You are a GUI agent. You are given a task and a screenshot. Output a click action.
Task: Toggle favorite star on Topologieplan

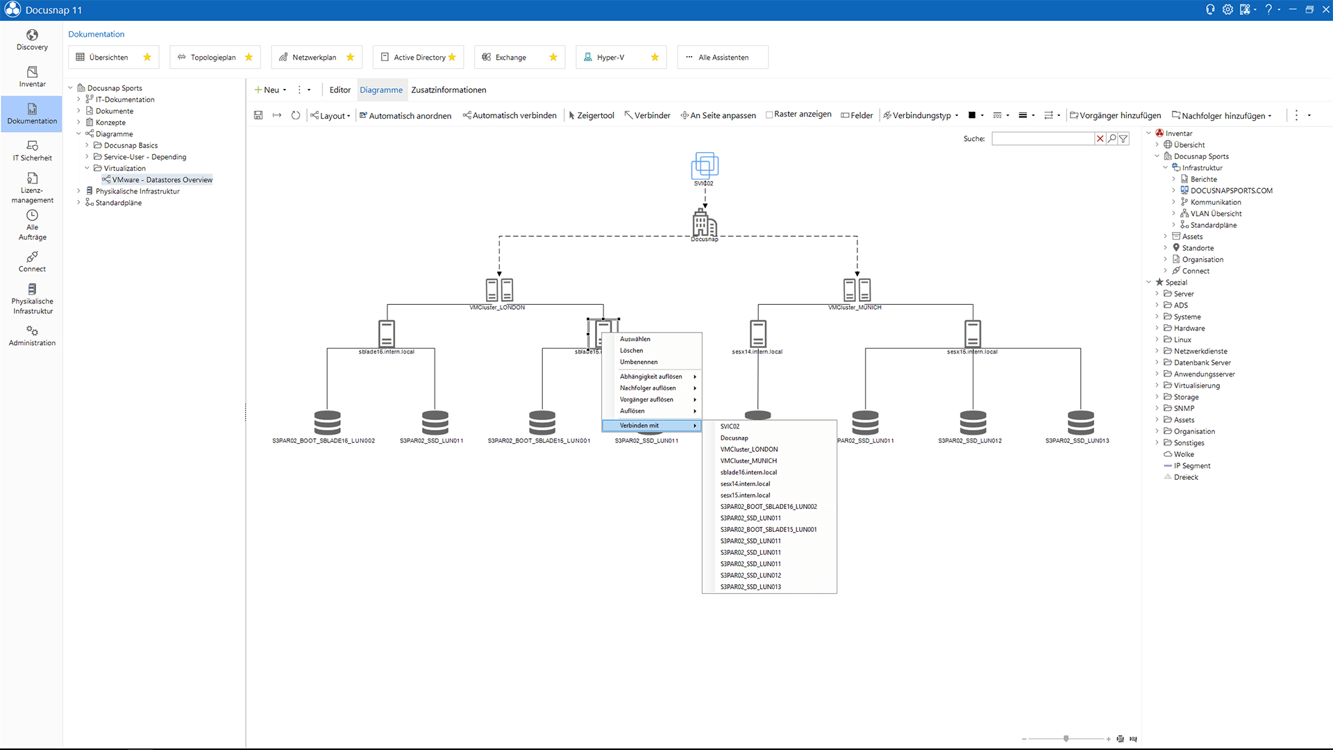pyautogui.click(x=249, y=57)
